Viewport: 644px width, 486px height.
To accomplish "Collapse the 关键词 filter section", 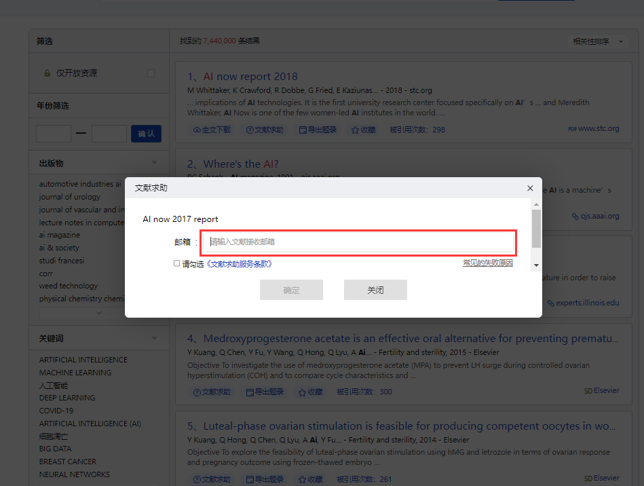I will [154, 338].
